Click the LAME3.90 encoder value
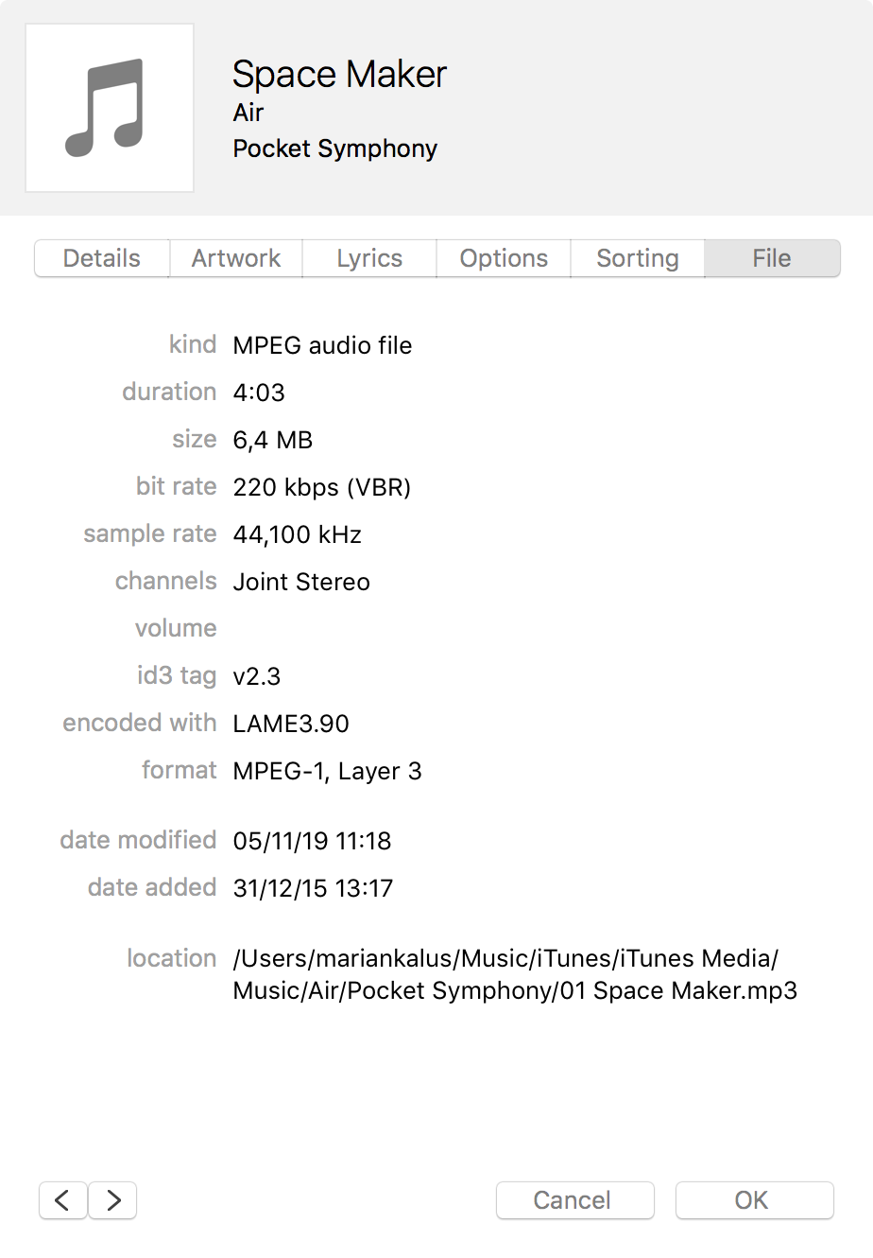Image resolution: width=873 pixels, height=1258 pixels. [291, 724]
